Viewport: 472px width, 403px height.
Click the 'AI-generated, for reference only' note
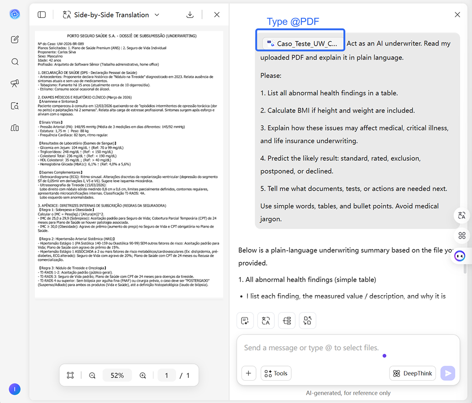(348, 393)
